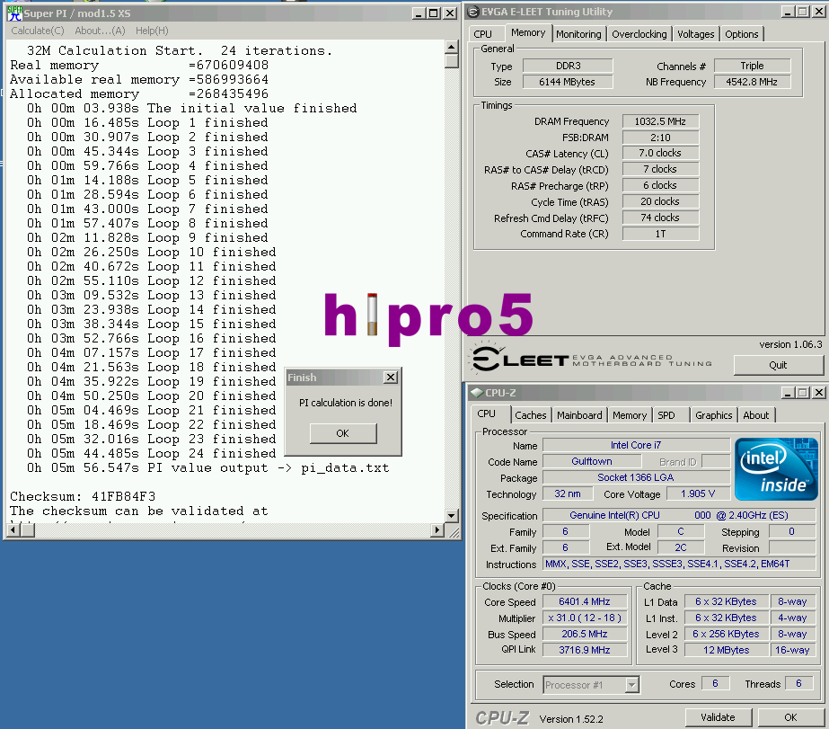Viewport: 829px width, 729px height.
Task: Click the Super PI vertical scrollbar down arrow
Action: (x=451, y=515)
